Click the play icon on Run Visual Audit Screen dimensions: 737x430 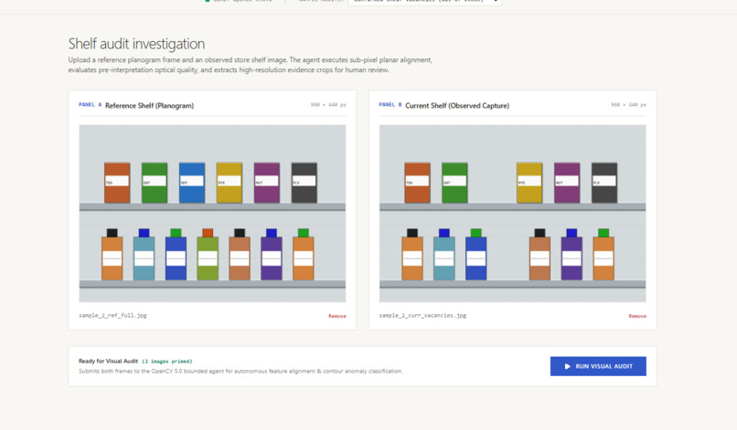point(567,366)
